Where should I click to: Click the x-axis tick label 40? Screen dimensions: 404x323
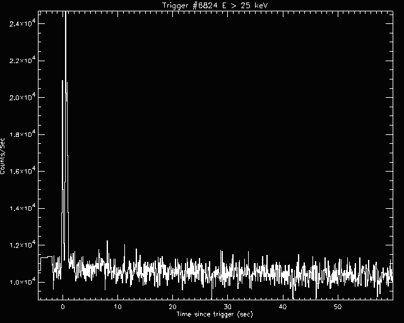click(x=283, y=307)
